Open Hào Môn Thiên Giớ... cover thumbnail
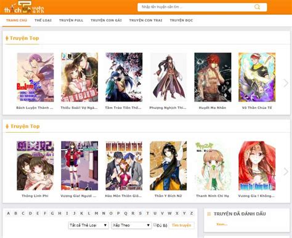Screen dimensions: 292x238 tap(124, 165)
